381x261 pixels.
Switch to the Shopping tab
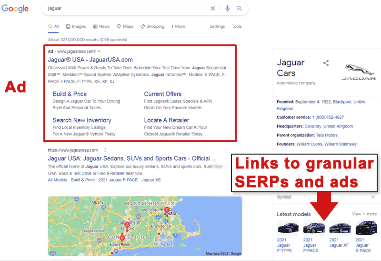pyautogui.click(x=152, y=26)
